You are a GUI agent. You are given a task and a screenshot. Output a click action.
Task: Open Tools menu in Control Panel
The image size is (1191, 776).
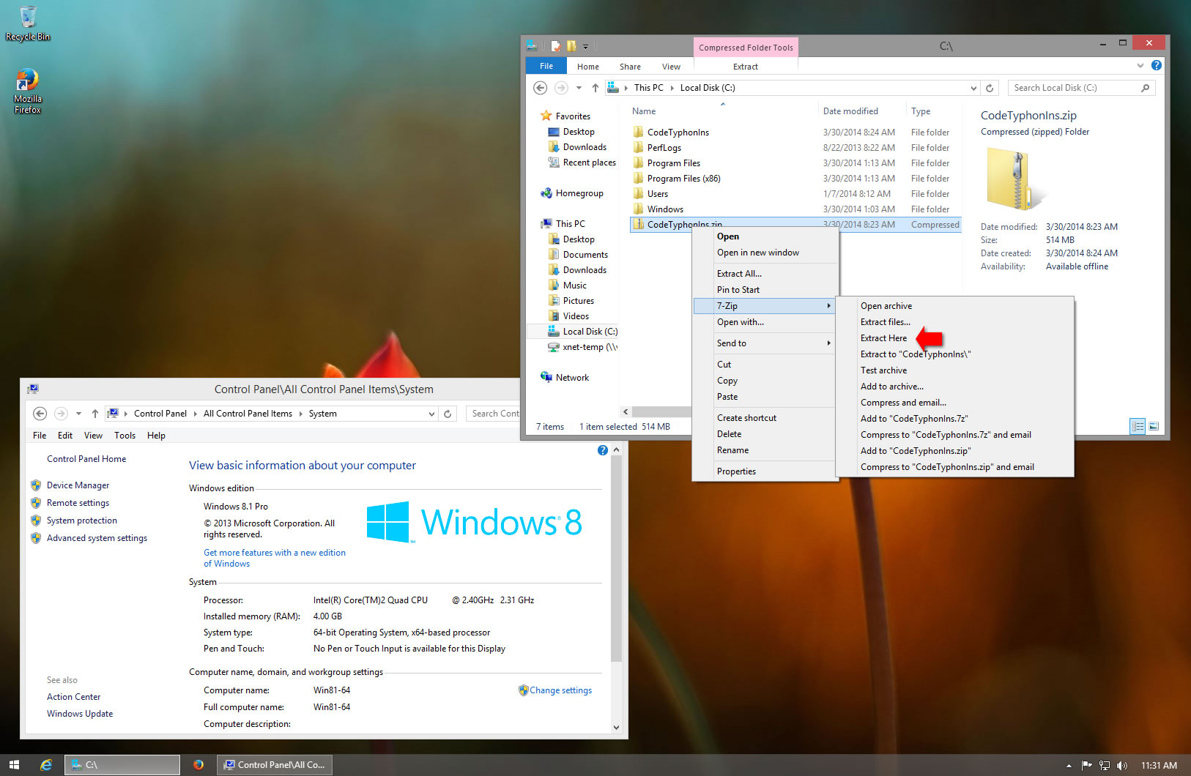[125, 436]
